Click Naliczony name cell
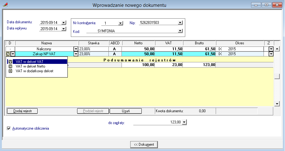The width and height of the screenshot is (285, 151). point(44,49)
